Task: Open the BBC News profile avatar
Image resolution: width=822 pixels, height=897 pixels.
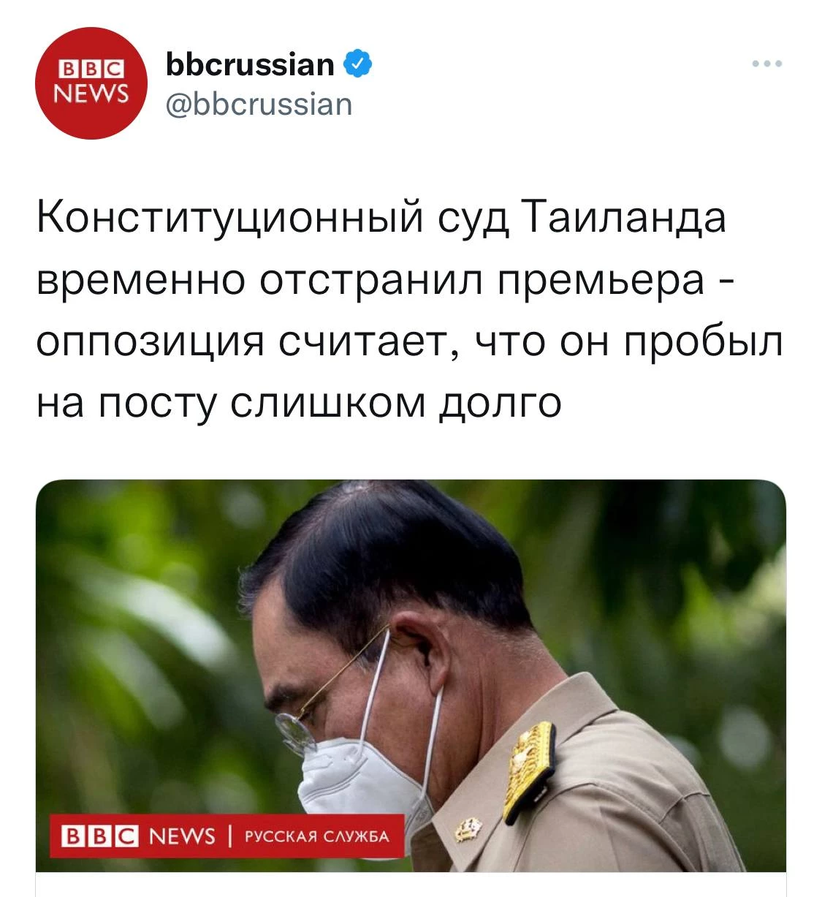Action: point(91,83)
